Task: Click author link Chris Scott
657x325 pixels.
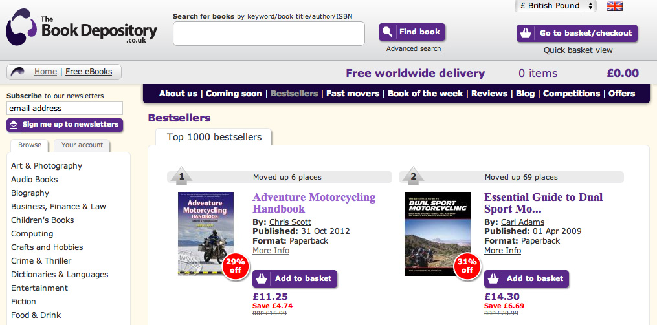Action: (x=290, y=222)
